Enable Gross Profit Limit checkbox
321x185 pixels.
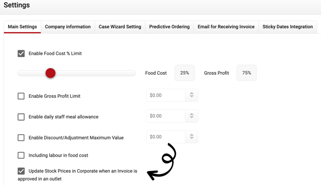click(21, 96)
